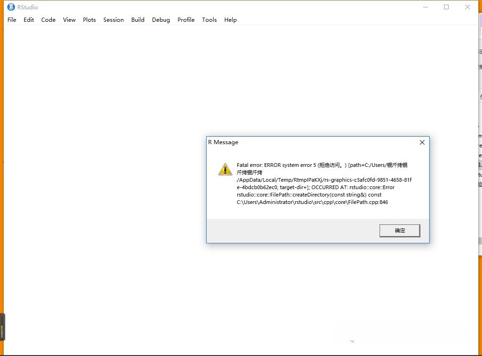Viewport: 482px width, 356px height.
Task: Maximize the RStudio window
Action: [x=446, y=7]
